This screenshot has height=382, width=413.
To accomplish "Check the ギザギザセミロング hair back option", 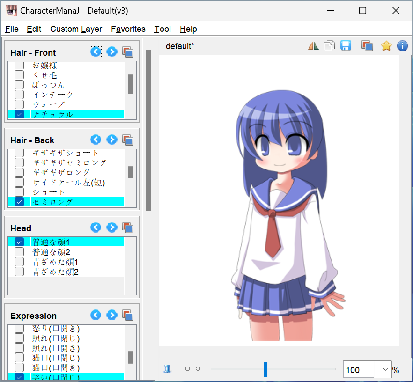I will 19,162.
